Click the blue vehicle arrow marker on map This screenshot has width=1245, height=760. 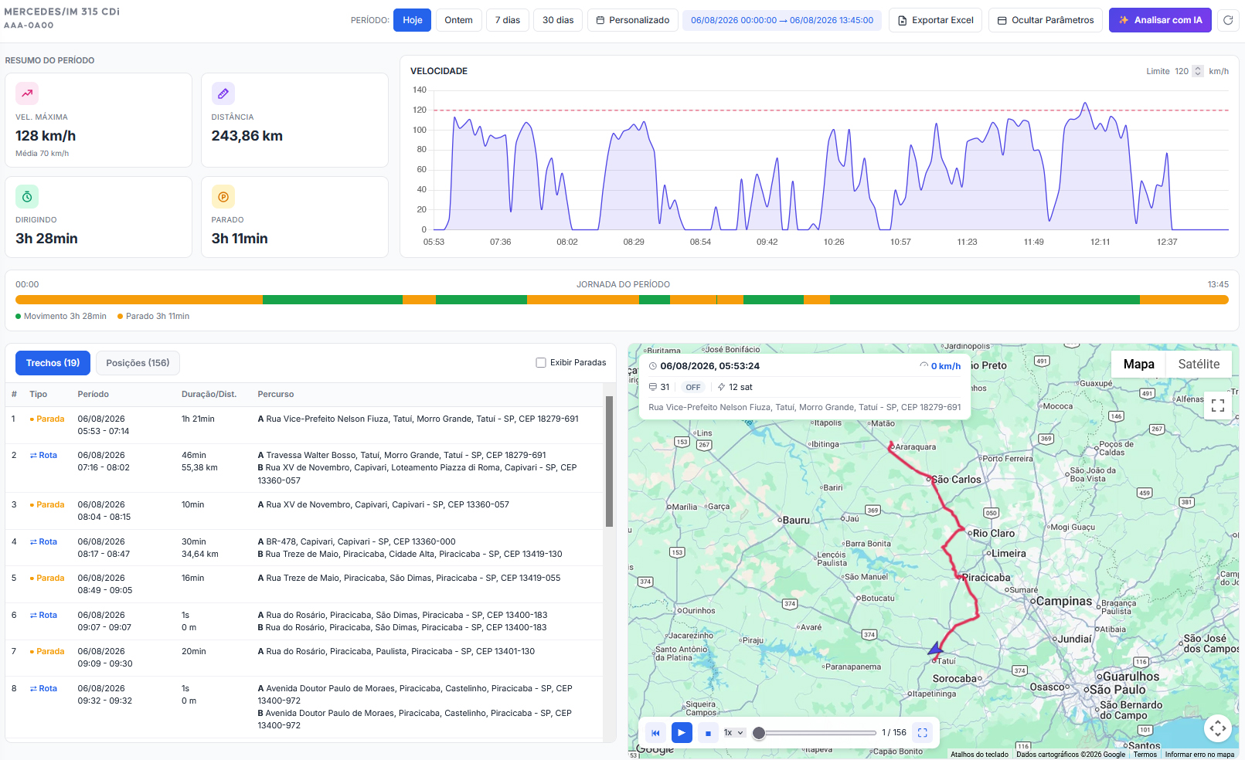click(x=936, y=648)
